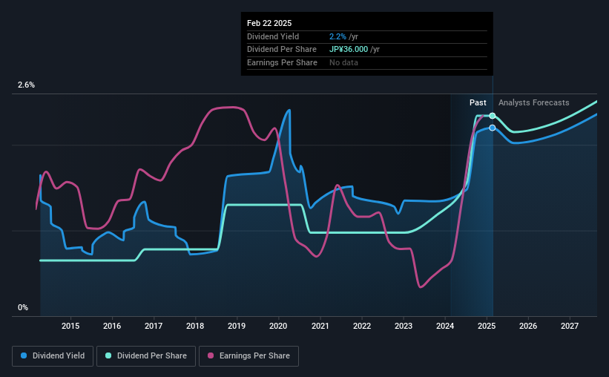Select the 2024 x-axis year label

point(445,326)
